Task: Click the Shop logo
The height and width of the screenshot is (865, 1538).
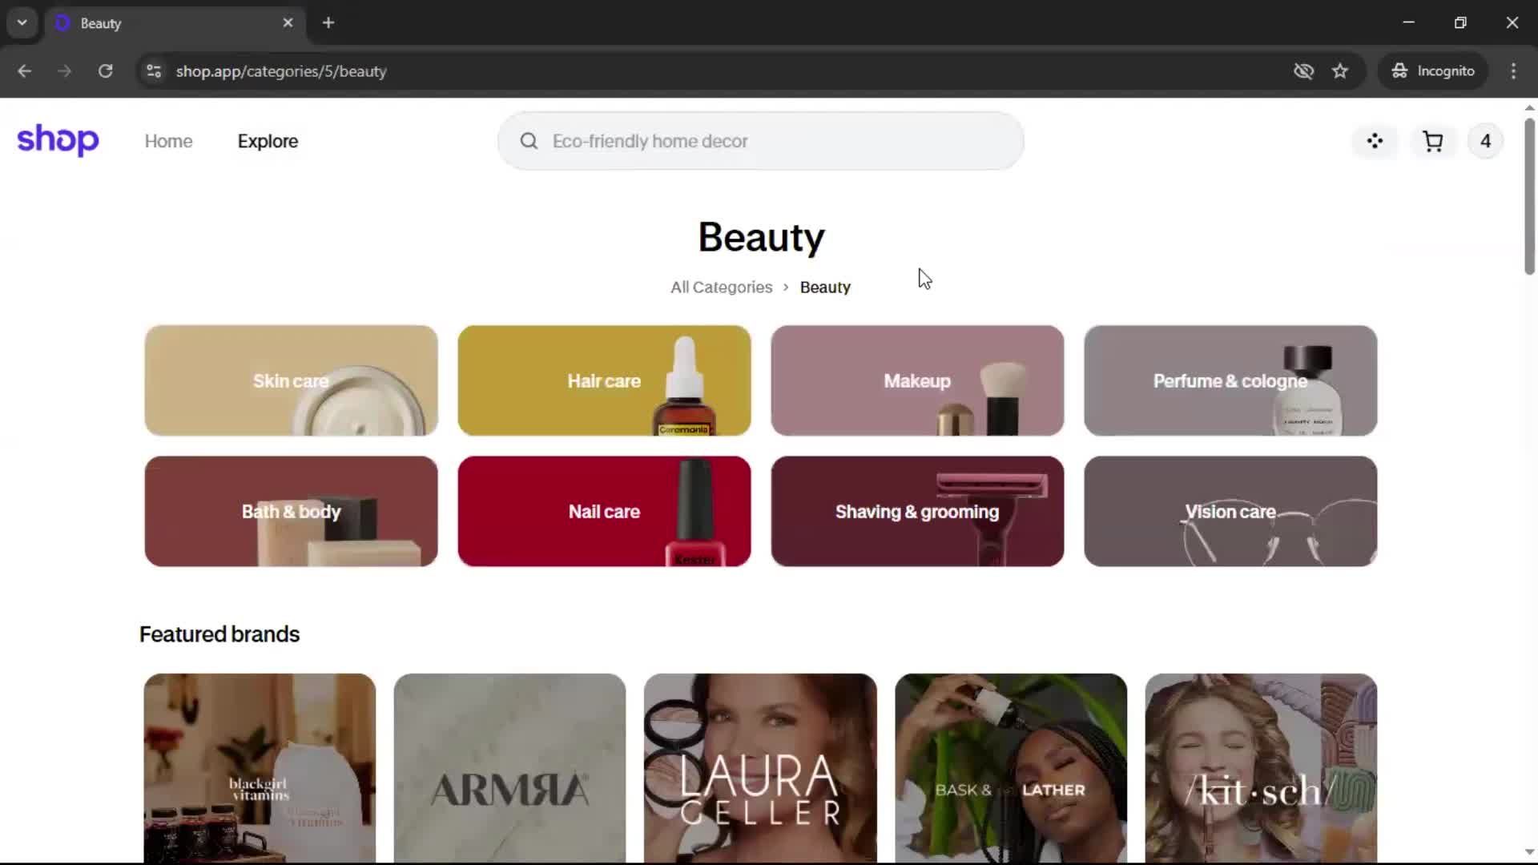Action: (x=58, y=140)
